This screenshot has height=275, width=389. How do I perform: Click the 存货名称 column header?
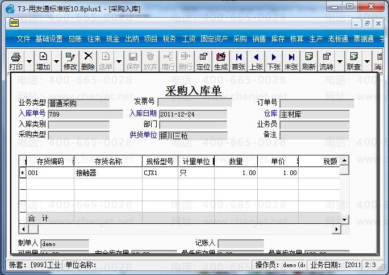tap(108, 161)
